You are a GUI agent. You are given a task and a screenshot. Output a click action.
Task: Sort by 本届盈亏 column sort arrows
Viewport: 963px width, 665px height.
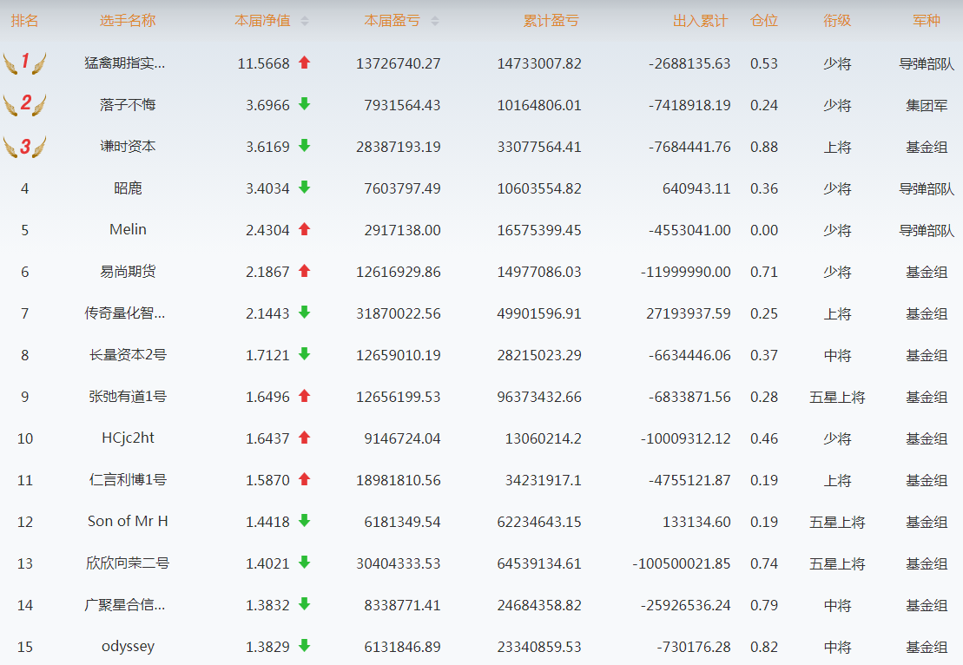pyautogui.click(x=435, y=22)
